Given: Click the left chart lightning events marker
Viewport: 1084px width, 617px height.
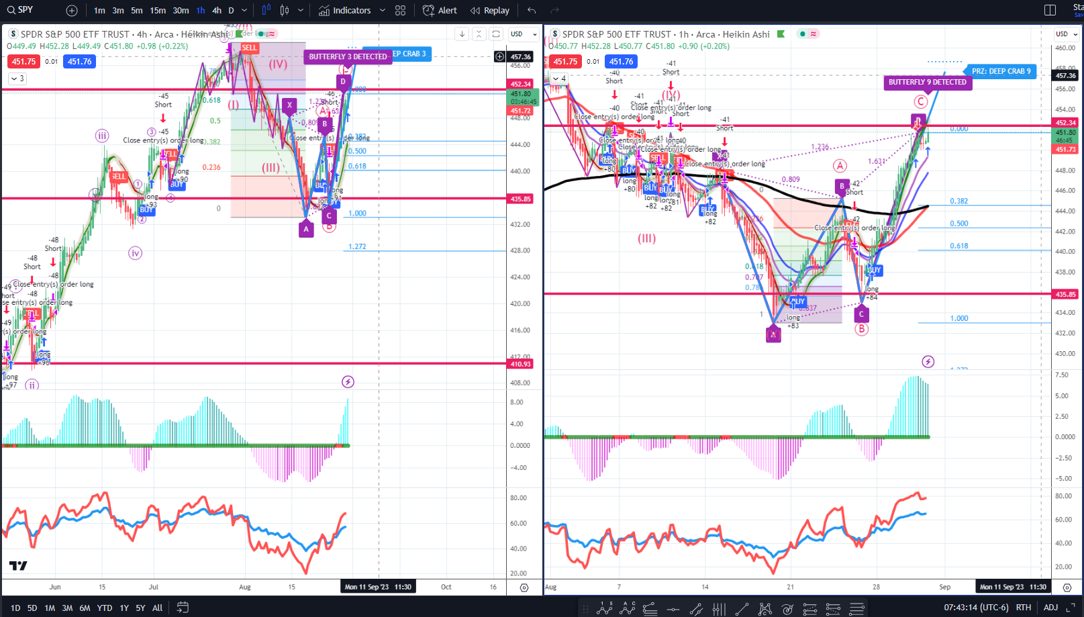Looking at the screenshot, I should coord(348,382).
